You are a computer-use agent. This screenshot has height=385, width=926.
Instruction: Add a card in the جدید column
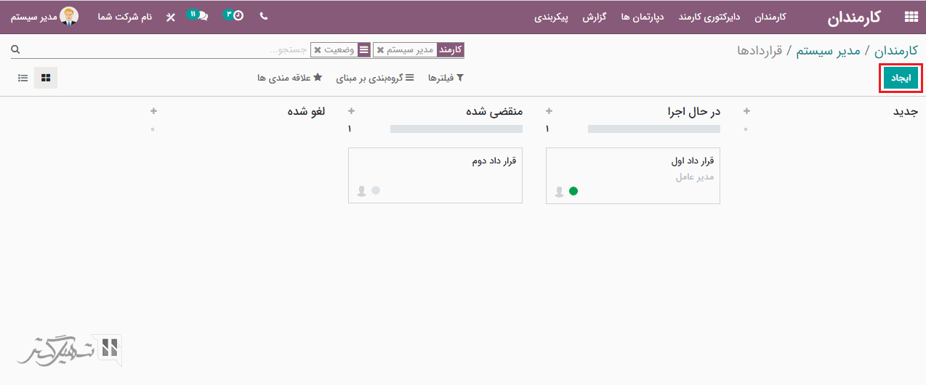point(746,111)
